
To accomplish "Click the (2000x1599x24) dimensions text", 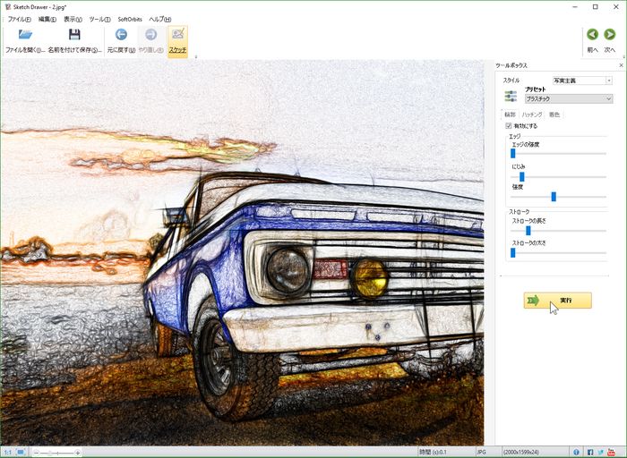I will [x=521, y=452].
